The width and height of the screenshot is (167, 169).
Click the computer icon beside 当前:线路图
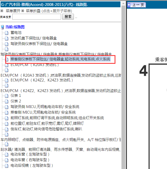click(2, 27)
